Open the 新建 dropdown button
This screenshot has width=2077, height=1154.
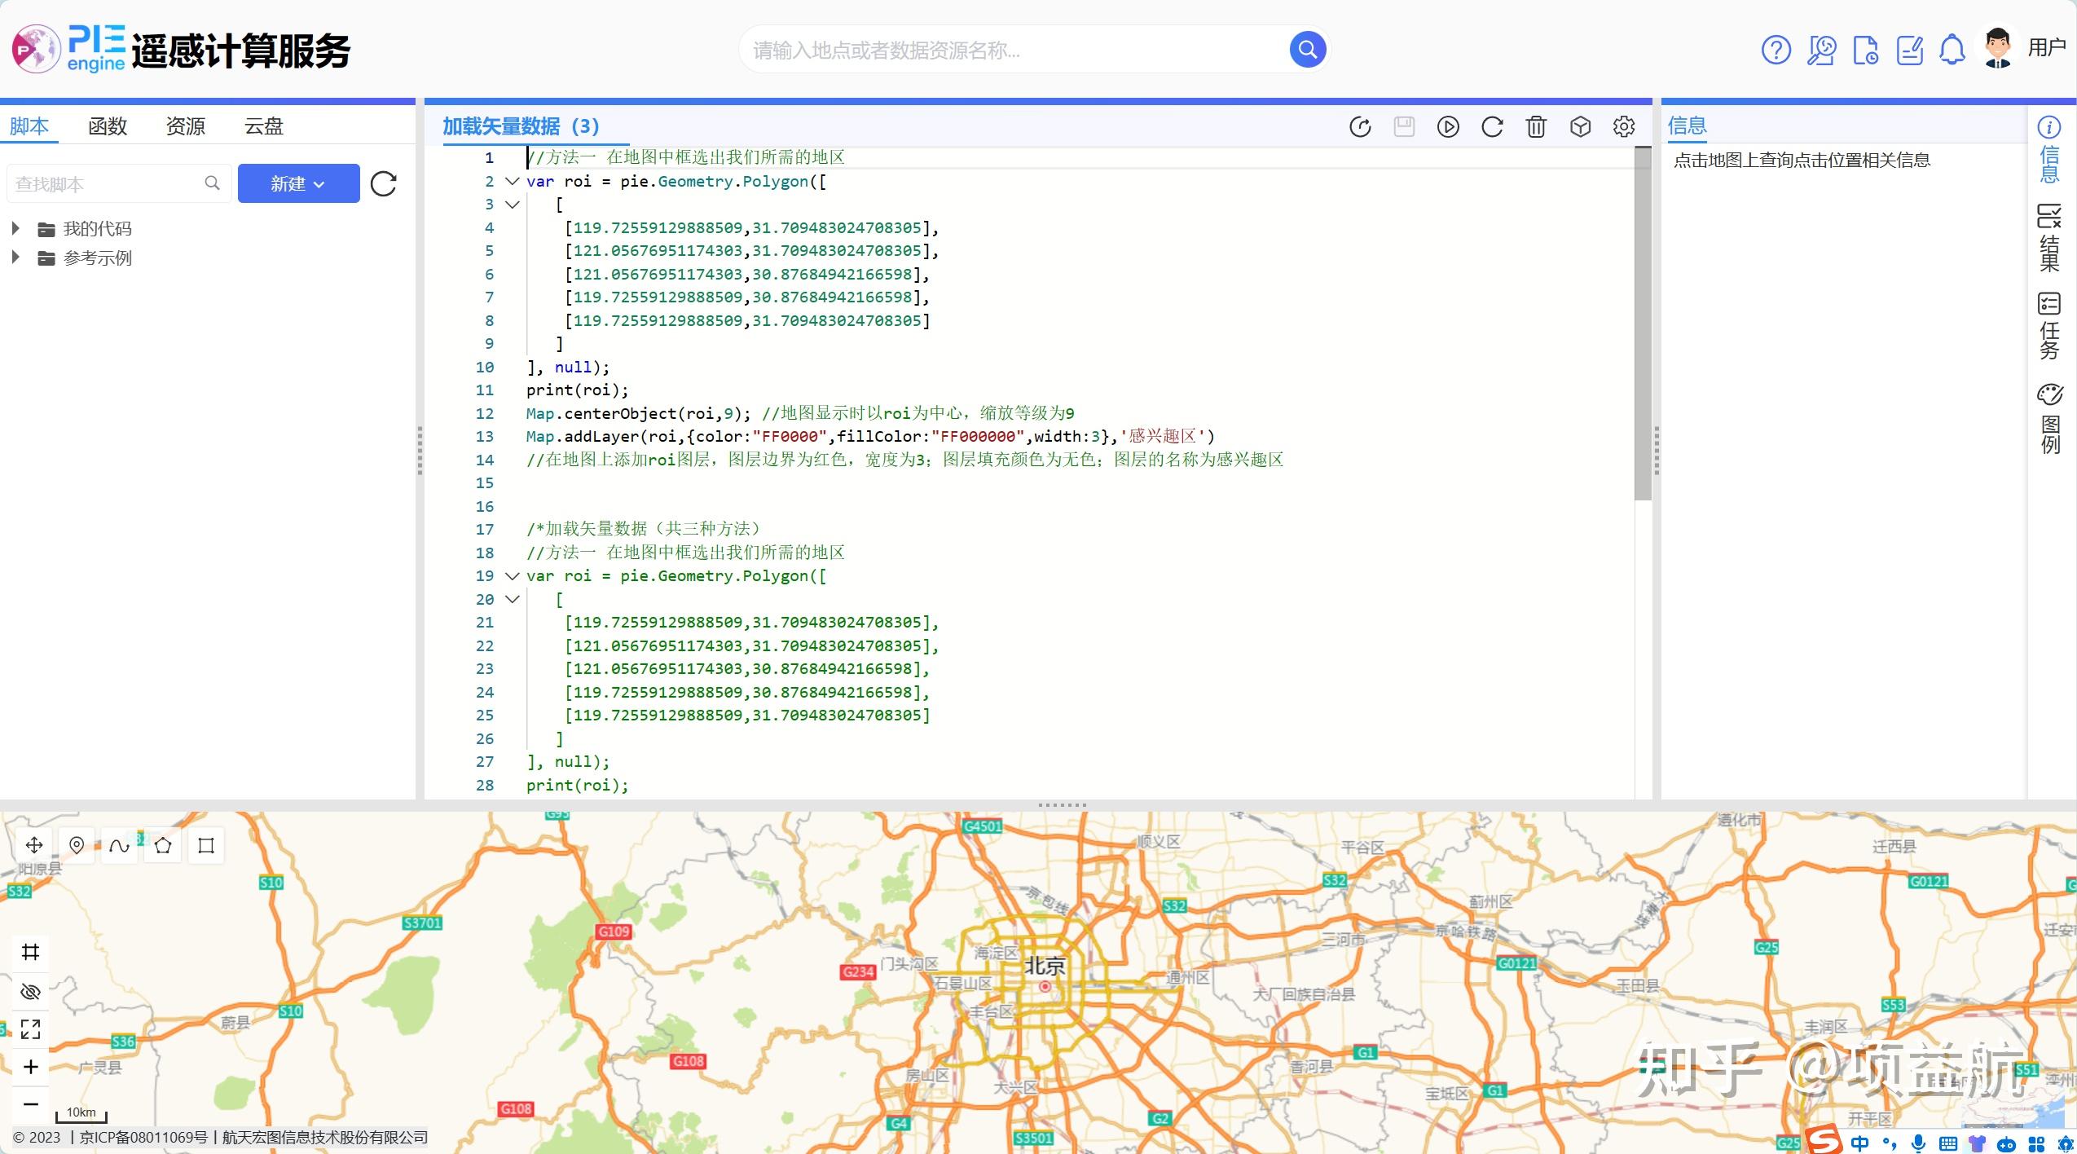[x=298, y=183]
